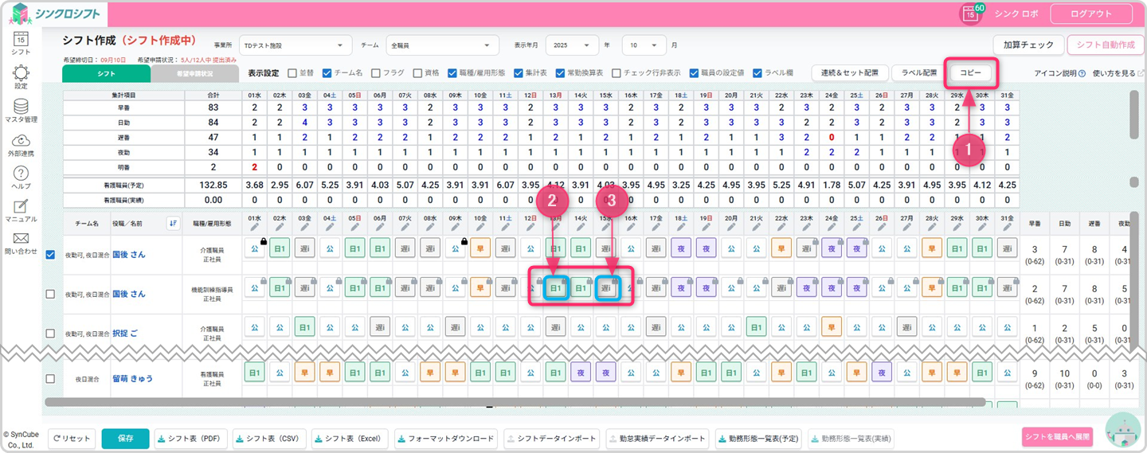Click notification calendar icon with 60 badge

pyautogui.click(x=970, y=14)
